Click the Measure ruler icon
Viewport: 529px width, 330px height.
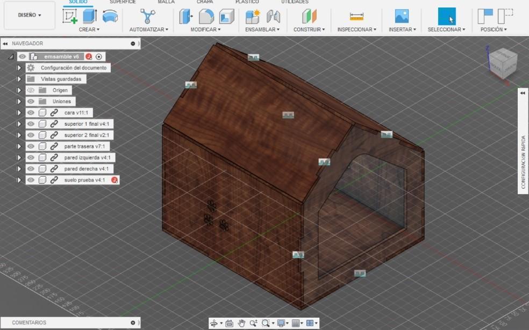[356, 16]
